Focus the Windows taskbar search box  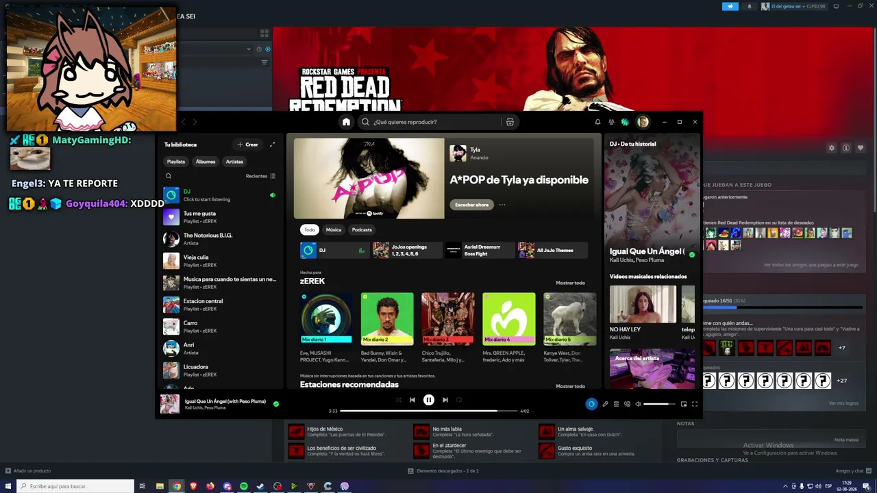[75, 486]
